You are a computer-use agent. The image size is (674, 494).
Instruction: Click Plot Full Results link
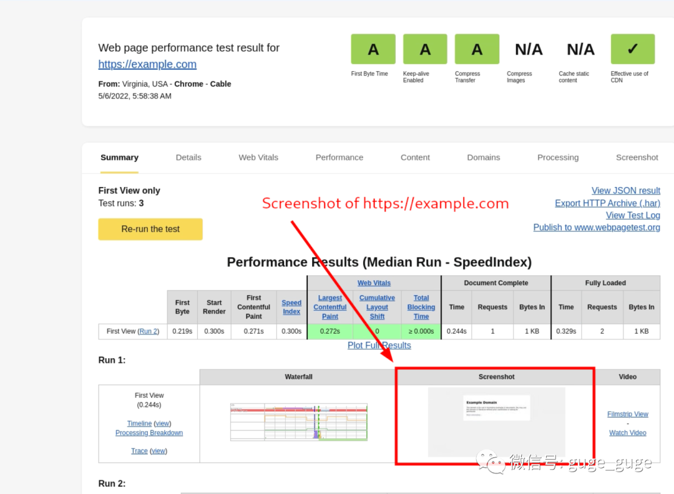pyautogui.click(x=379, y=345)
